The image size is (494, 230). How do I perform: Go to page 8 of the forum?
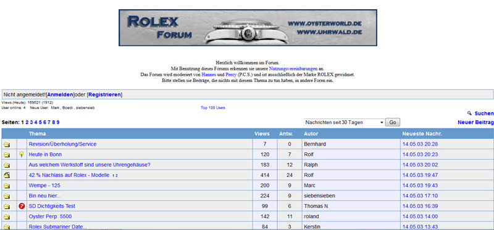click(x=54, y=122)
